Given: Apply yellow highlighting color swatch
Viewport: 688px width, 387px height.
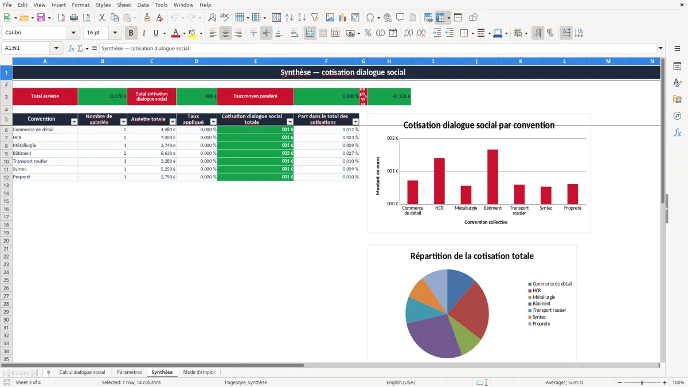Looking at the screenshot, I should pos(193,33).
